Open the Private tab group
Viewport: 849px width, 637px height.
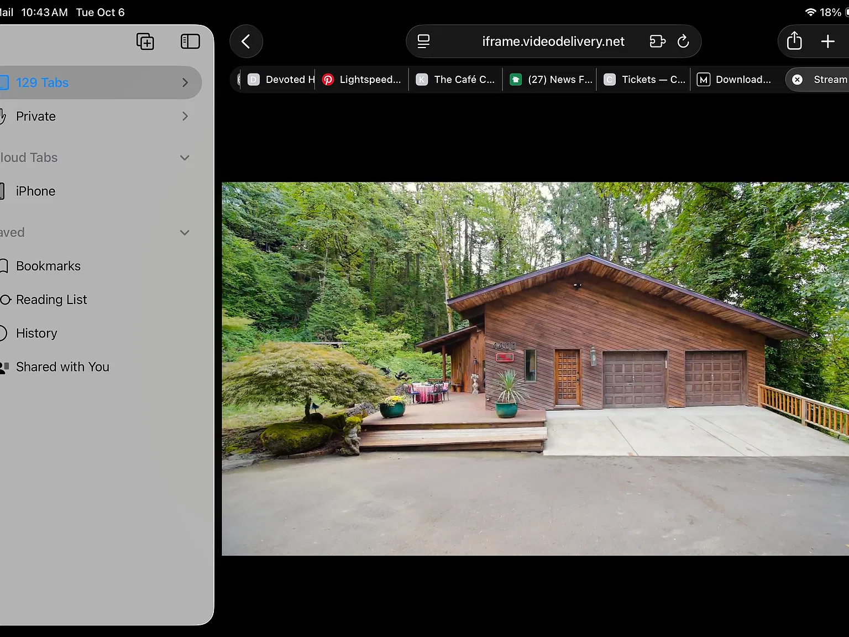(x=100, y=116)
